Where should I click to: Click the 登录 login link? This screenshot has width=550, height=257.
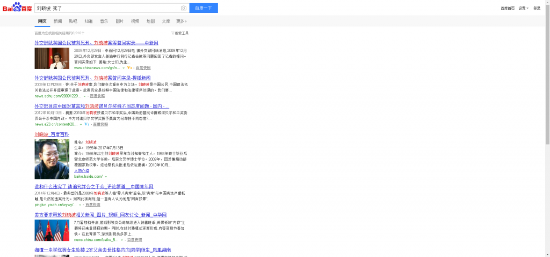537,8
